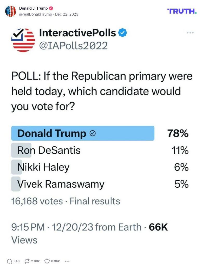Open the three-dot menu on embedded tweet
Viewport: 202px width, 269px height.
point(190,33)
